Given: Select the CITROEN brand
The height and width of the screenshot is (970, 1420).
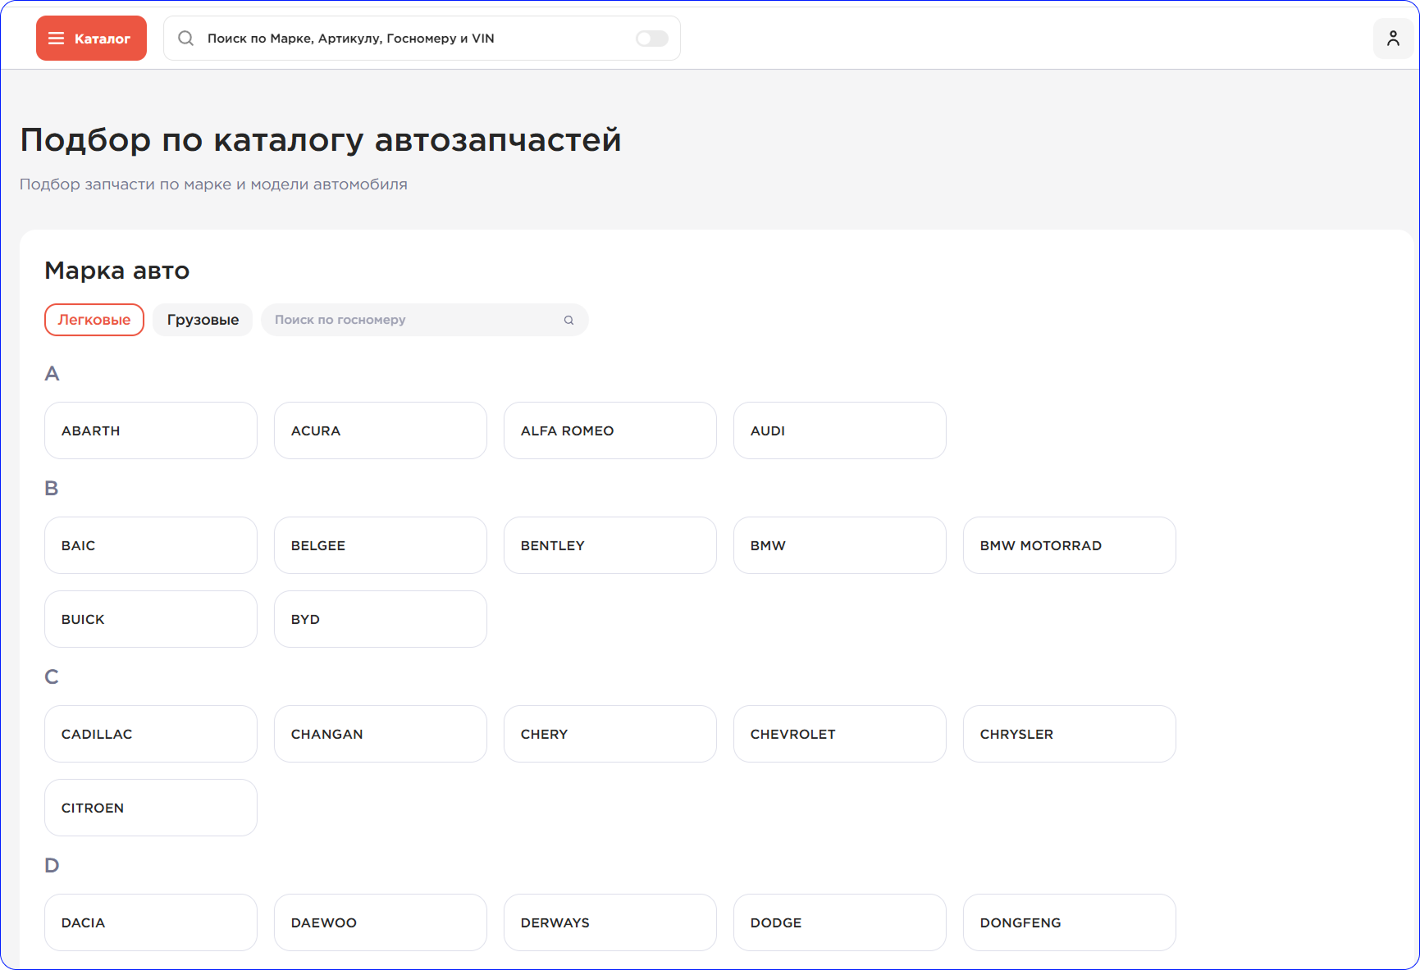Looking at the screenshot, I should click(x=151, y=808).
